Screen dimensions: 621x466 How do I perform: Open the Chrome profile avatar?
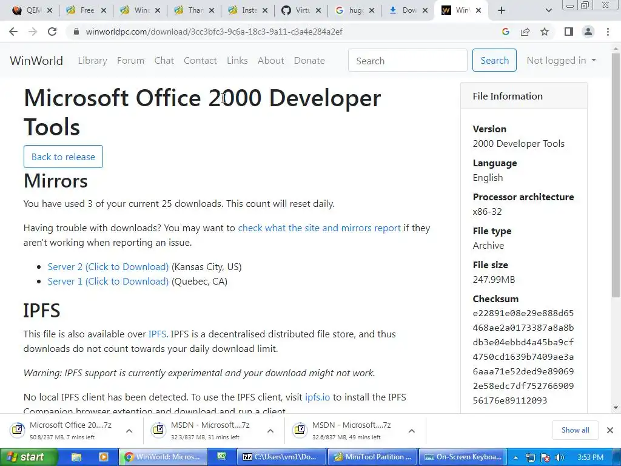coord(588,32)
